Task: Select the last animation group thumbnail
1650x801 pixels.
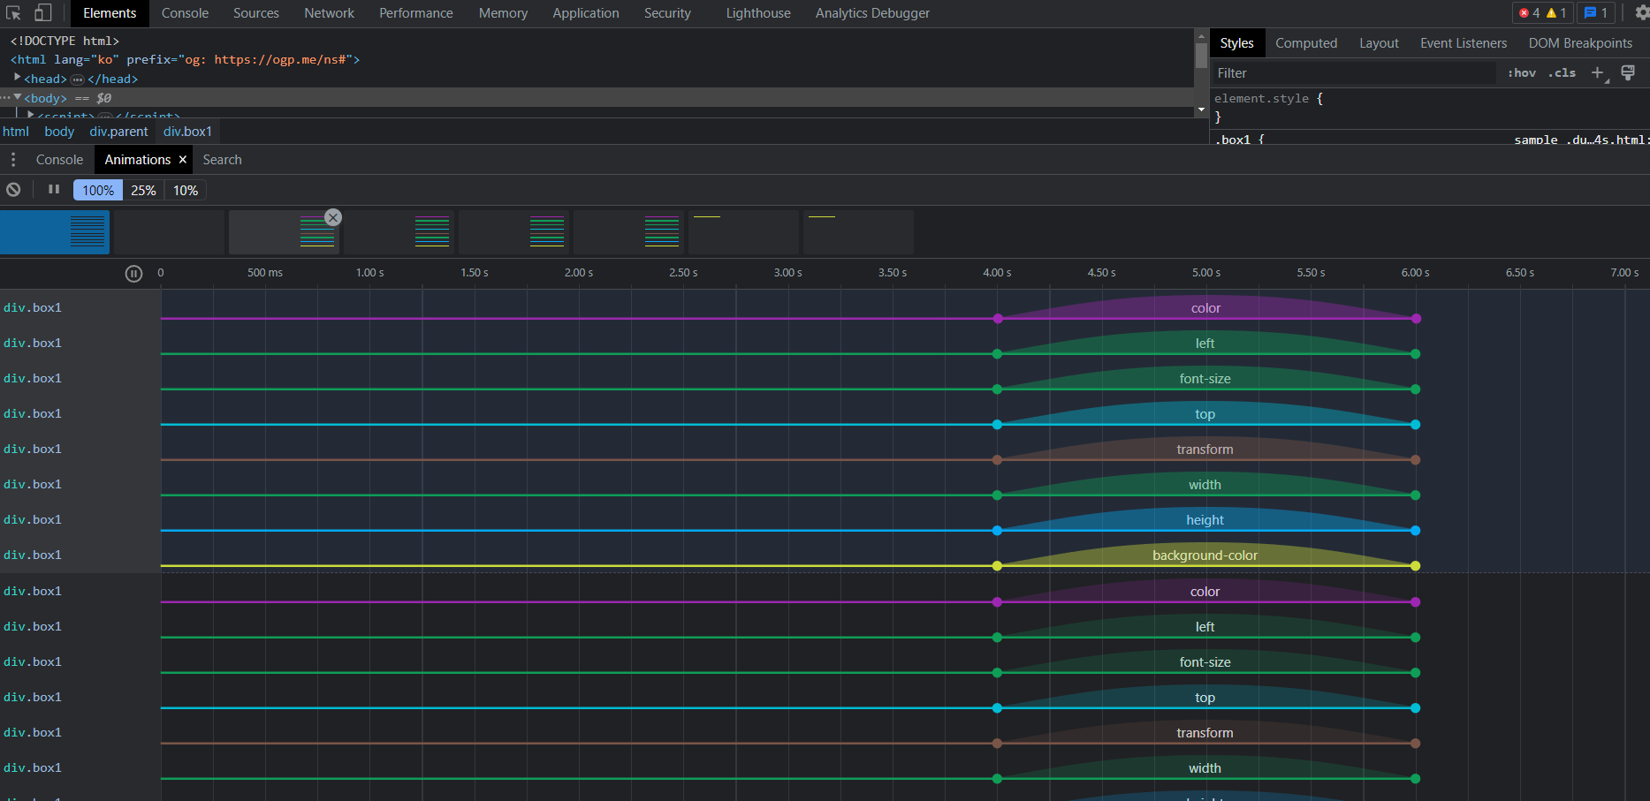Action: coord(858,232)
